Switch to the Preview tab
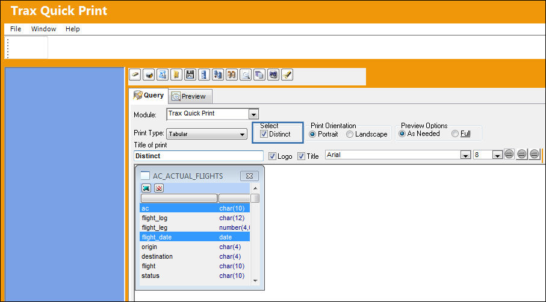Viewport: 546px width, 302px height. click(190, 96)
